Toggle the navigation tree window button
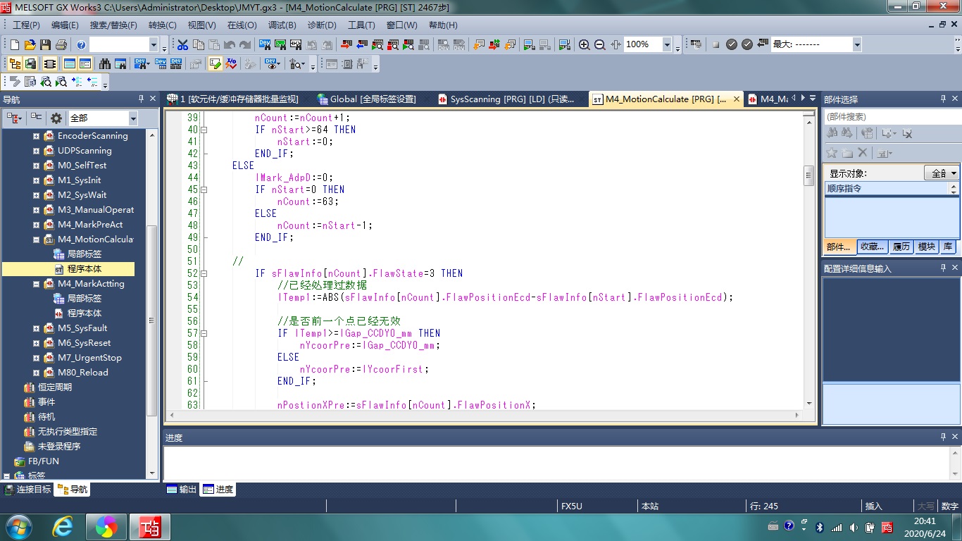The height and width of the screenshot is (541, 962). 14,63
